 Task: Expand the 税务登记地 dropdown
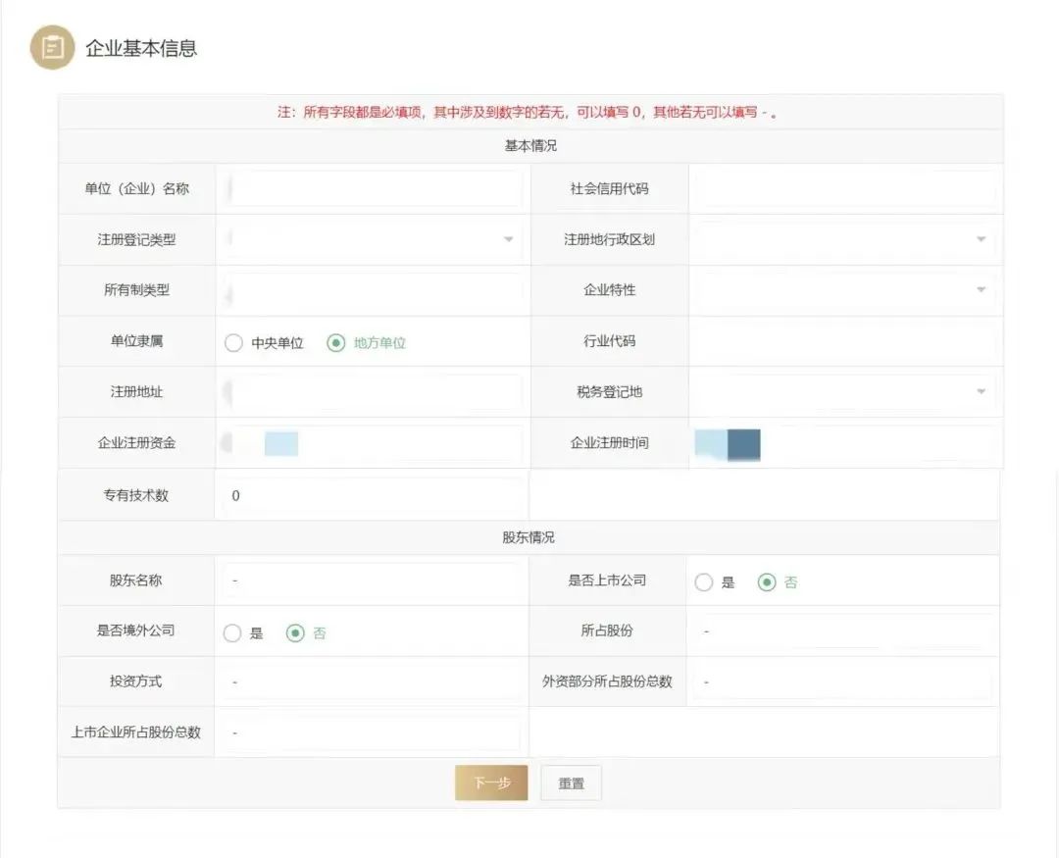[843, 392]
